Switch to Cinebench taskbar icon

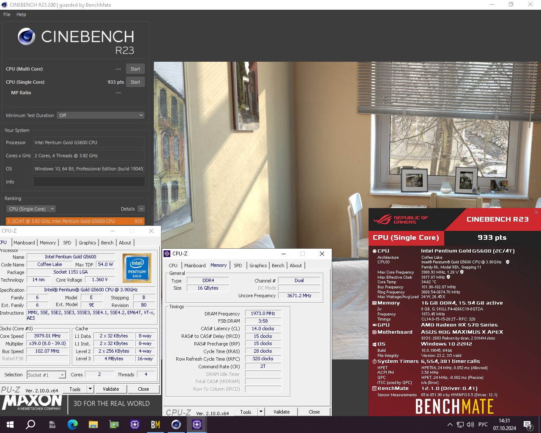click(176, 425)
